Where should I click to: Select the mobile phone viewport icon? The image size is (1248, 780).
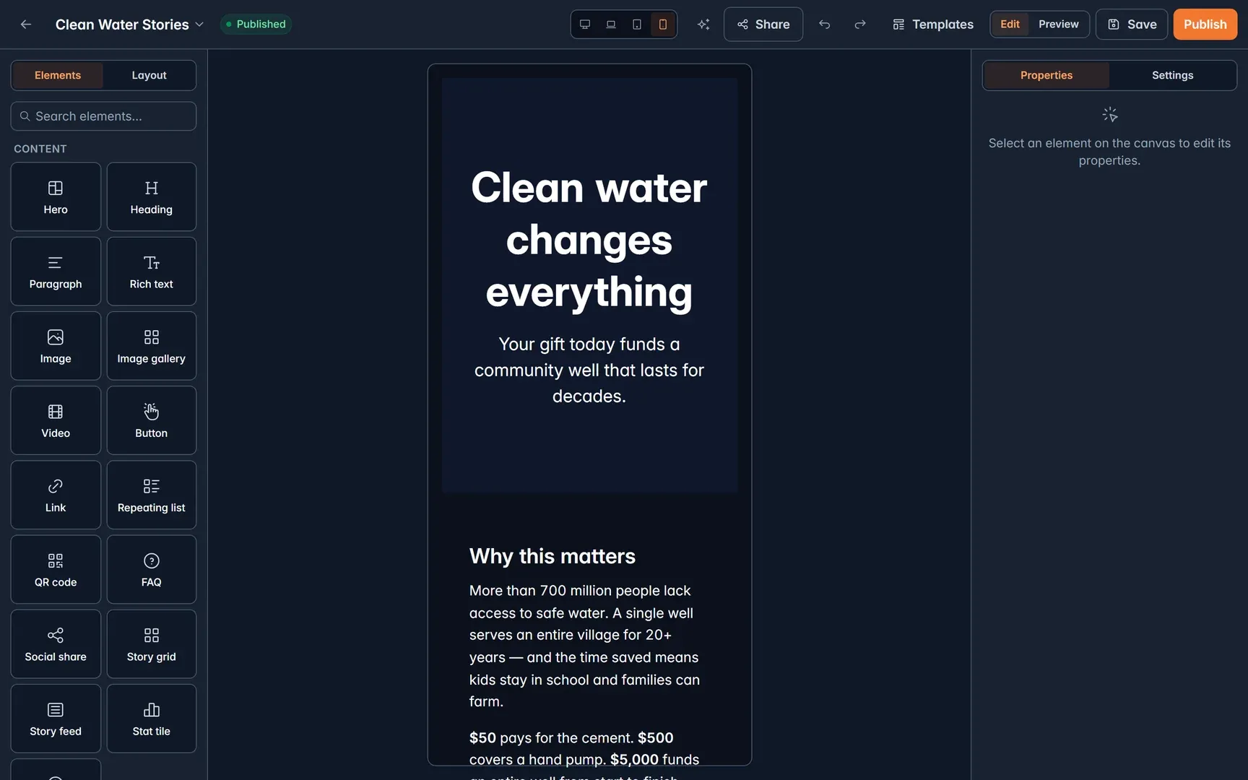point(663,25)
